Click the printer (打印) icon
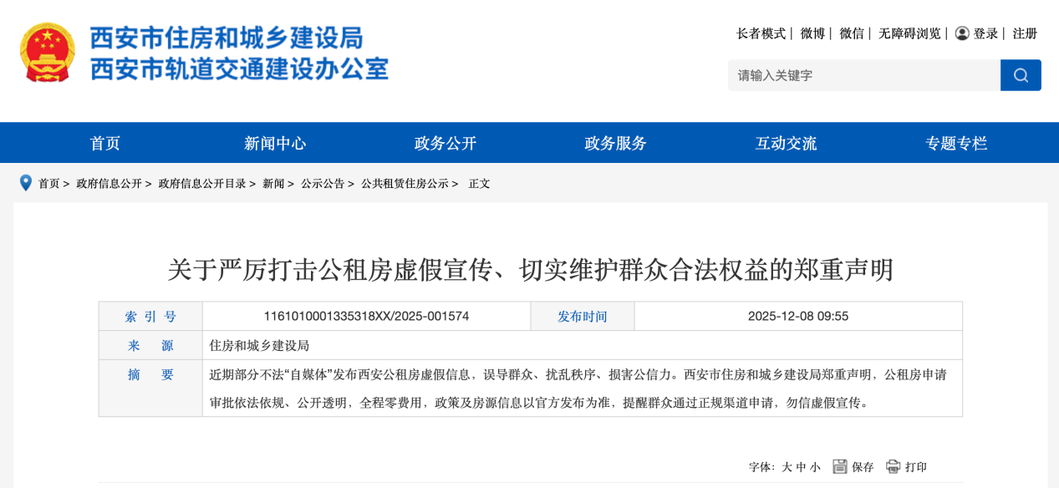This screenshot has height=488, width=1059. coord(893,466)
